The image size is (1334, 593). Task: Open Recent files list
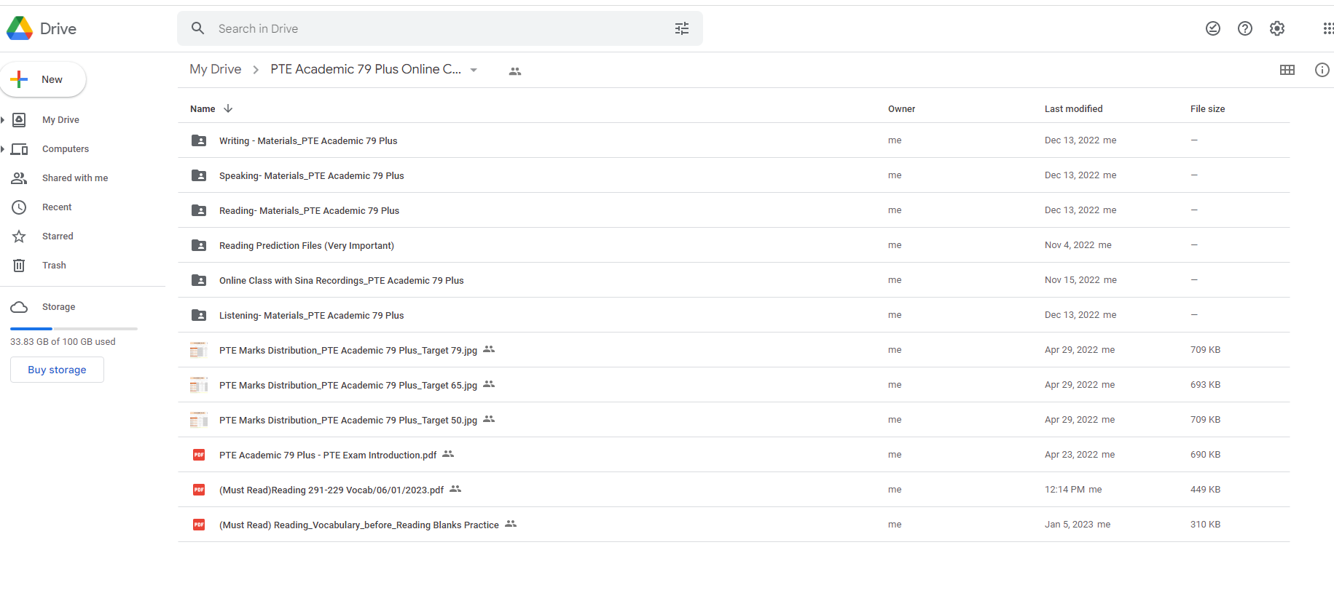(x=57, y=207)
